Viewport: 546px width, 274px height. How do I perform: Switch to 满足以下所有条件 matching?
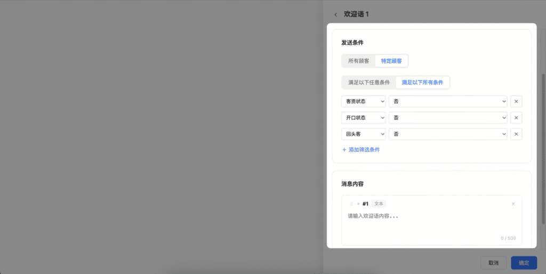(422, 83)
